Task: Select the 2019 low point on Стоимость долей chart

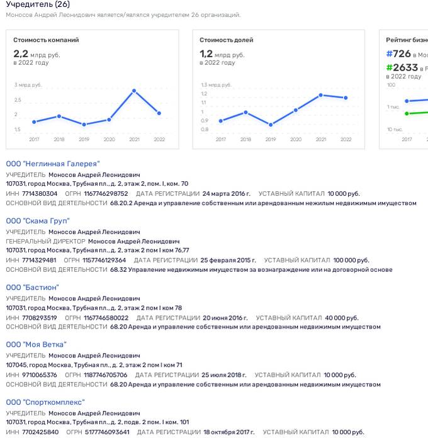Action: [271, 125]
